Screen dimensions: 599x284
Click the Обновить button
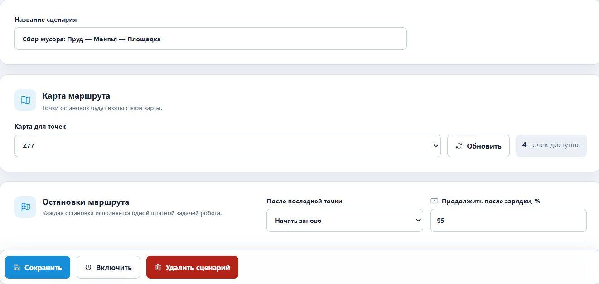pos(478,146)
